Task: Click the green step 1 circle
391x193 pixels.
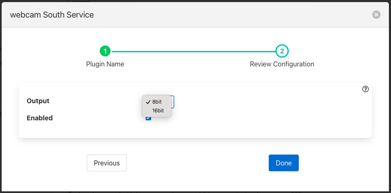Action: pyautogui.click(x=105, y=51)
